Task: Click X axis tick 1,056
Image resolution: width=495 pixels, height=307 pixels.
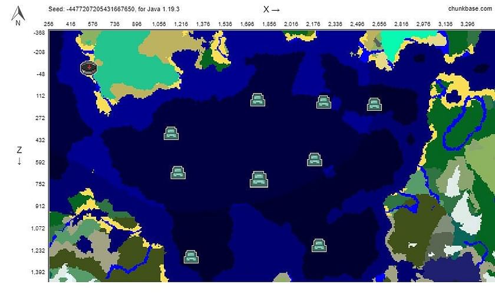Action: 159,24
